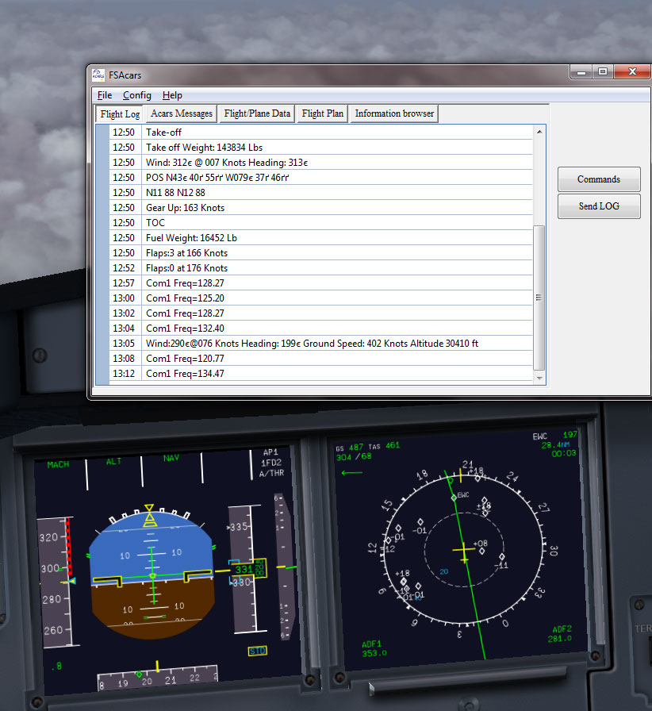Click the FSAcars title bar app icon
Screen dimensions: 652x711
pos(98,75)
